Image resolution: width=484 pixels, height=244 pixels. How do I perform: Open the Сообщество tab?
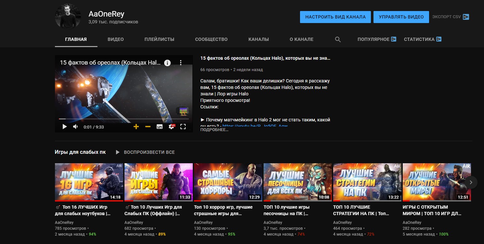point(211,39)
